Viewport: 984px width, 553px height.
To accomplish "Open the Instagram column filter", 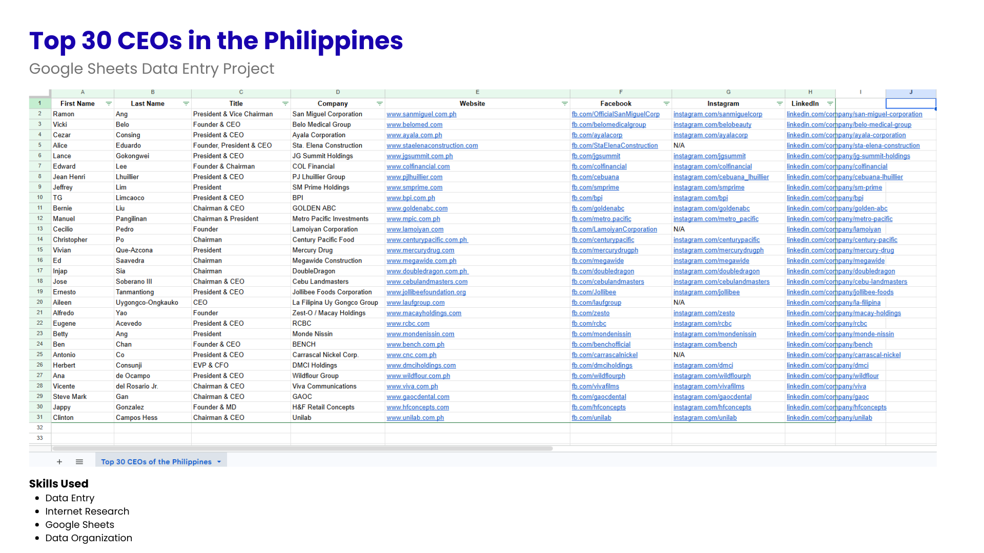I will pyautogui.click(x=780, y=103).
